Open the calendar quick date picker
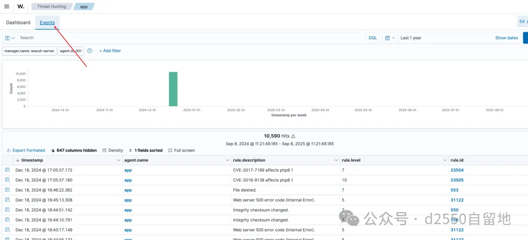 click(x=389, y=38)
